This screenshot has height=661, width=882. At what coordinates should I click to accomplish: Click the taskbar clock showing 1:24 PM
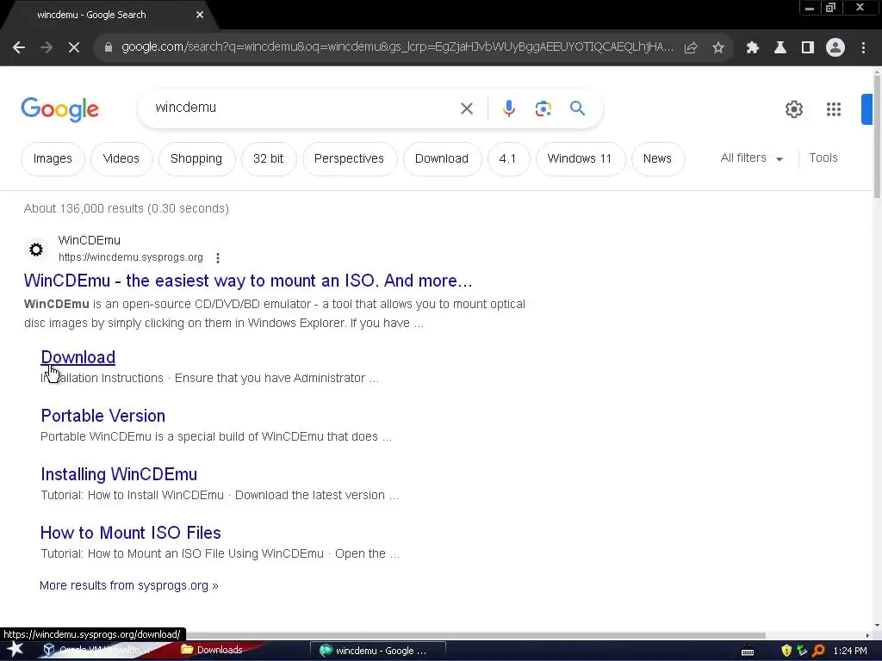pos(850,651)
